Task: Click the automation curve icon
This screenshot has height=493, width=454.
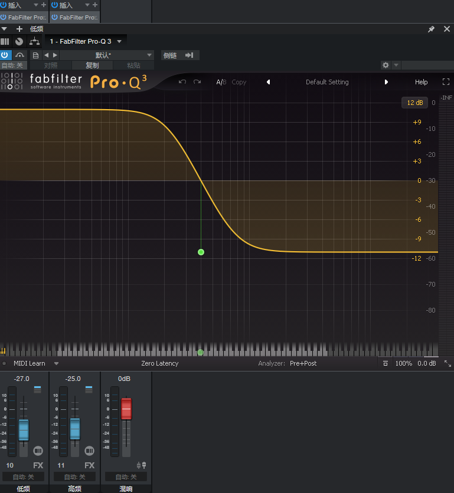Action: (19, 55)
